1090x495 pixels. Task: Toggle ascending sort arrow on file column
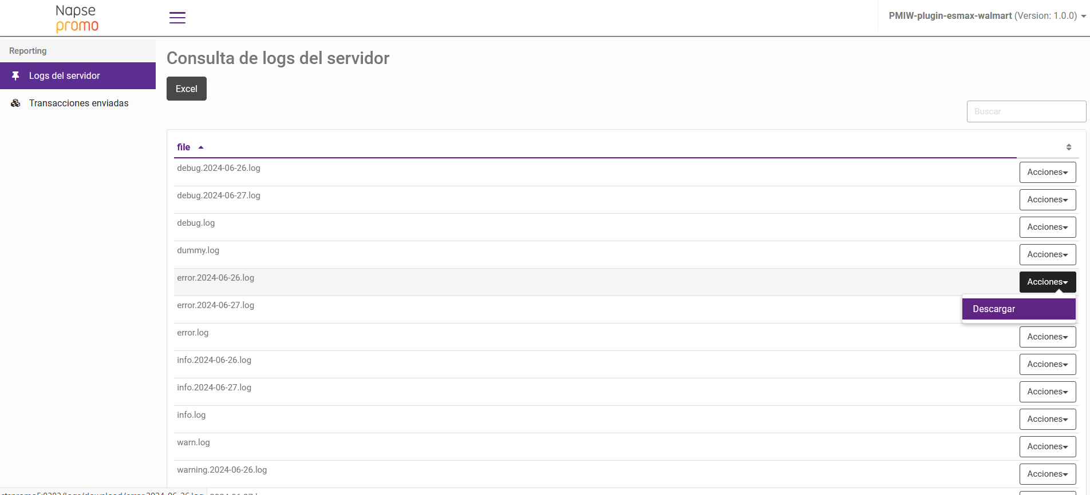(x=201, y=147)
